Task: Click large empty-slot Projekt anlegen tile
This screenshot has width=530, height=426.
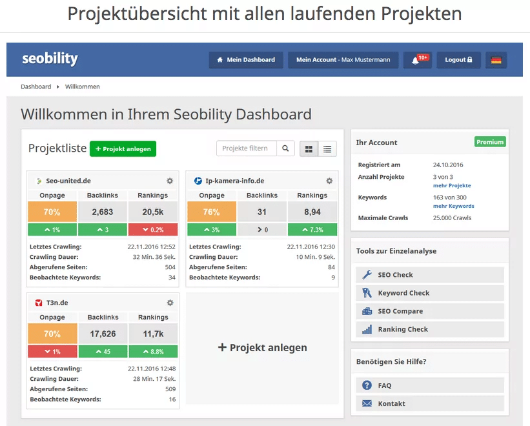Action: tap(262, 348)
